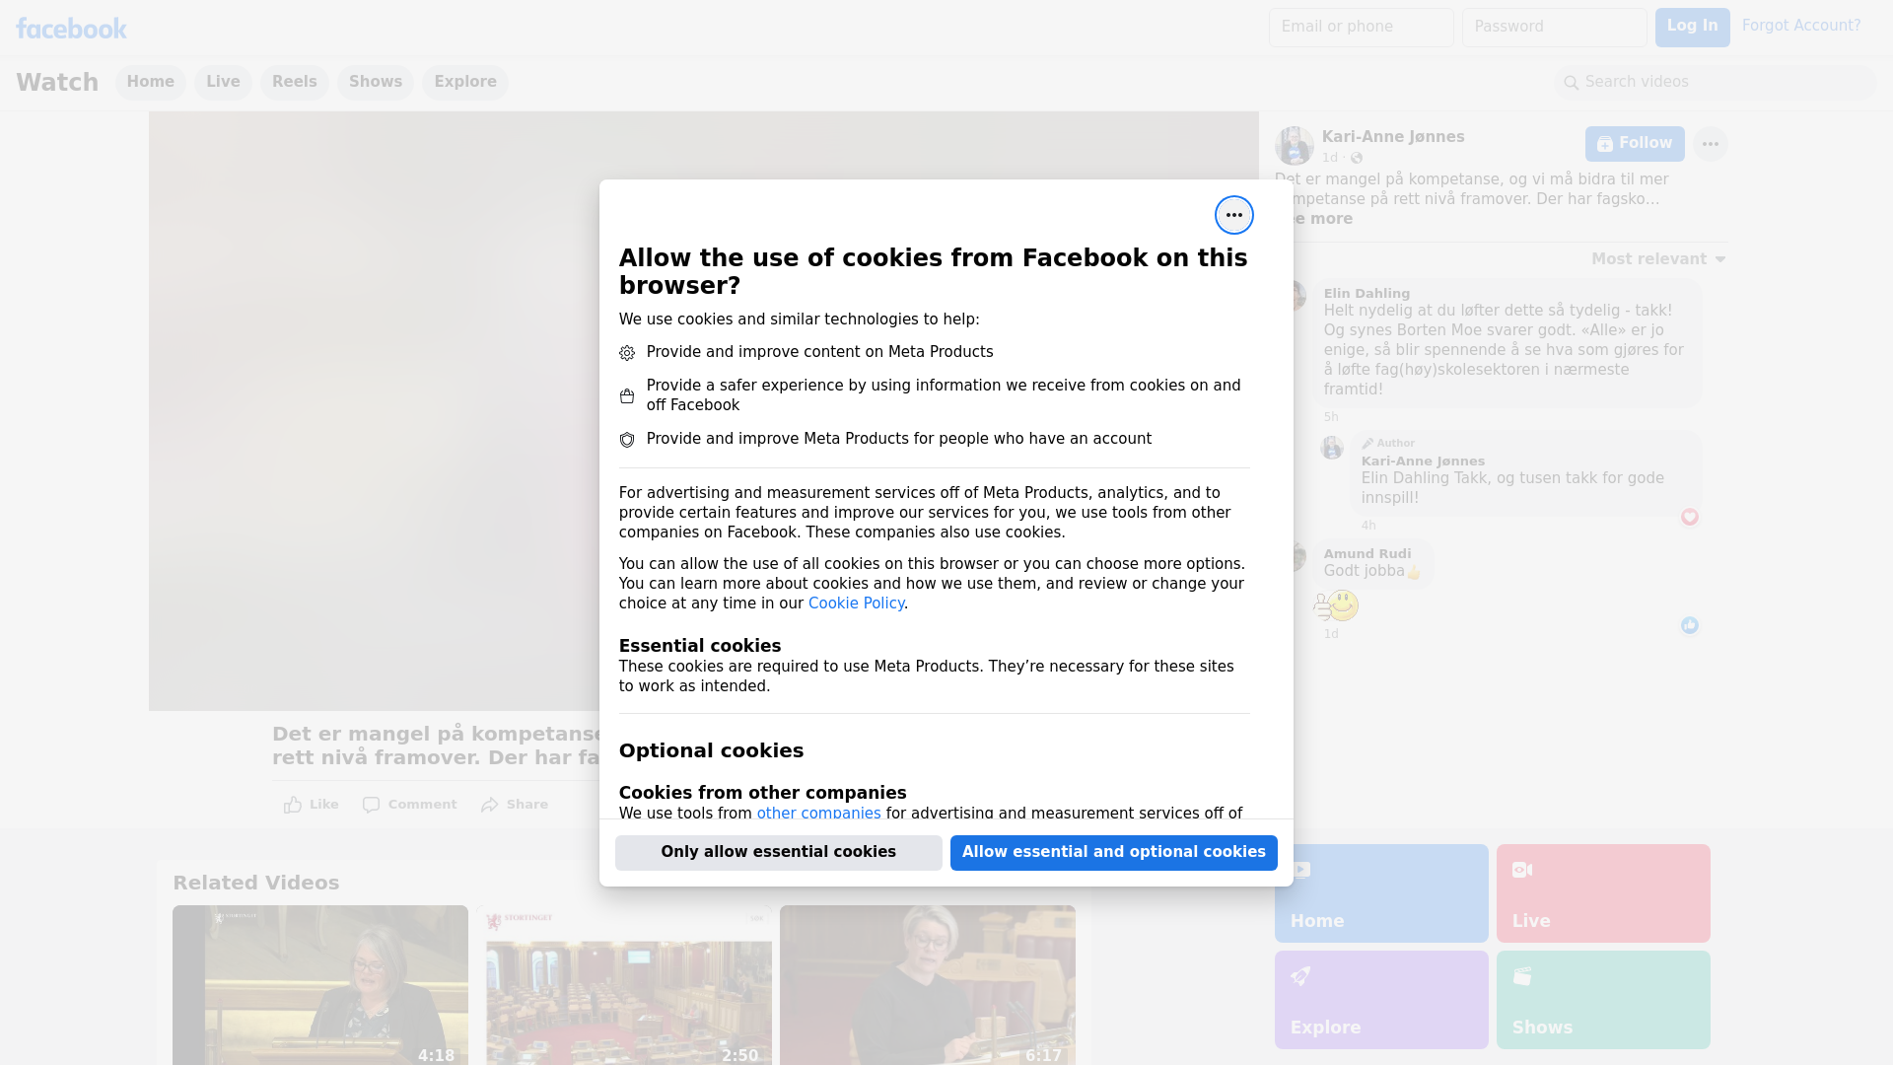Open Elin Dahling commenter name
The width and height of the screenshot is (1893, 1065).
point(1367,294)
